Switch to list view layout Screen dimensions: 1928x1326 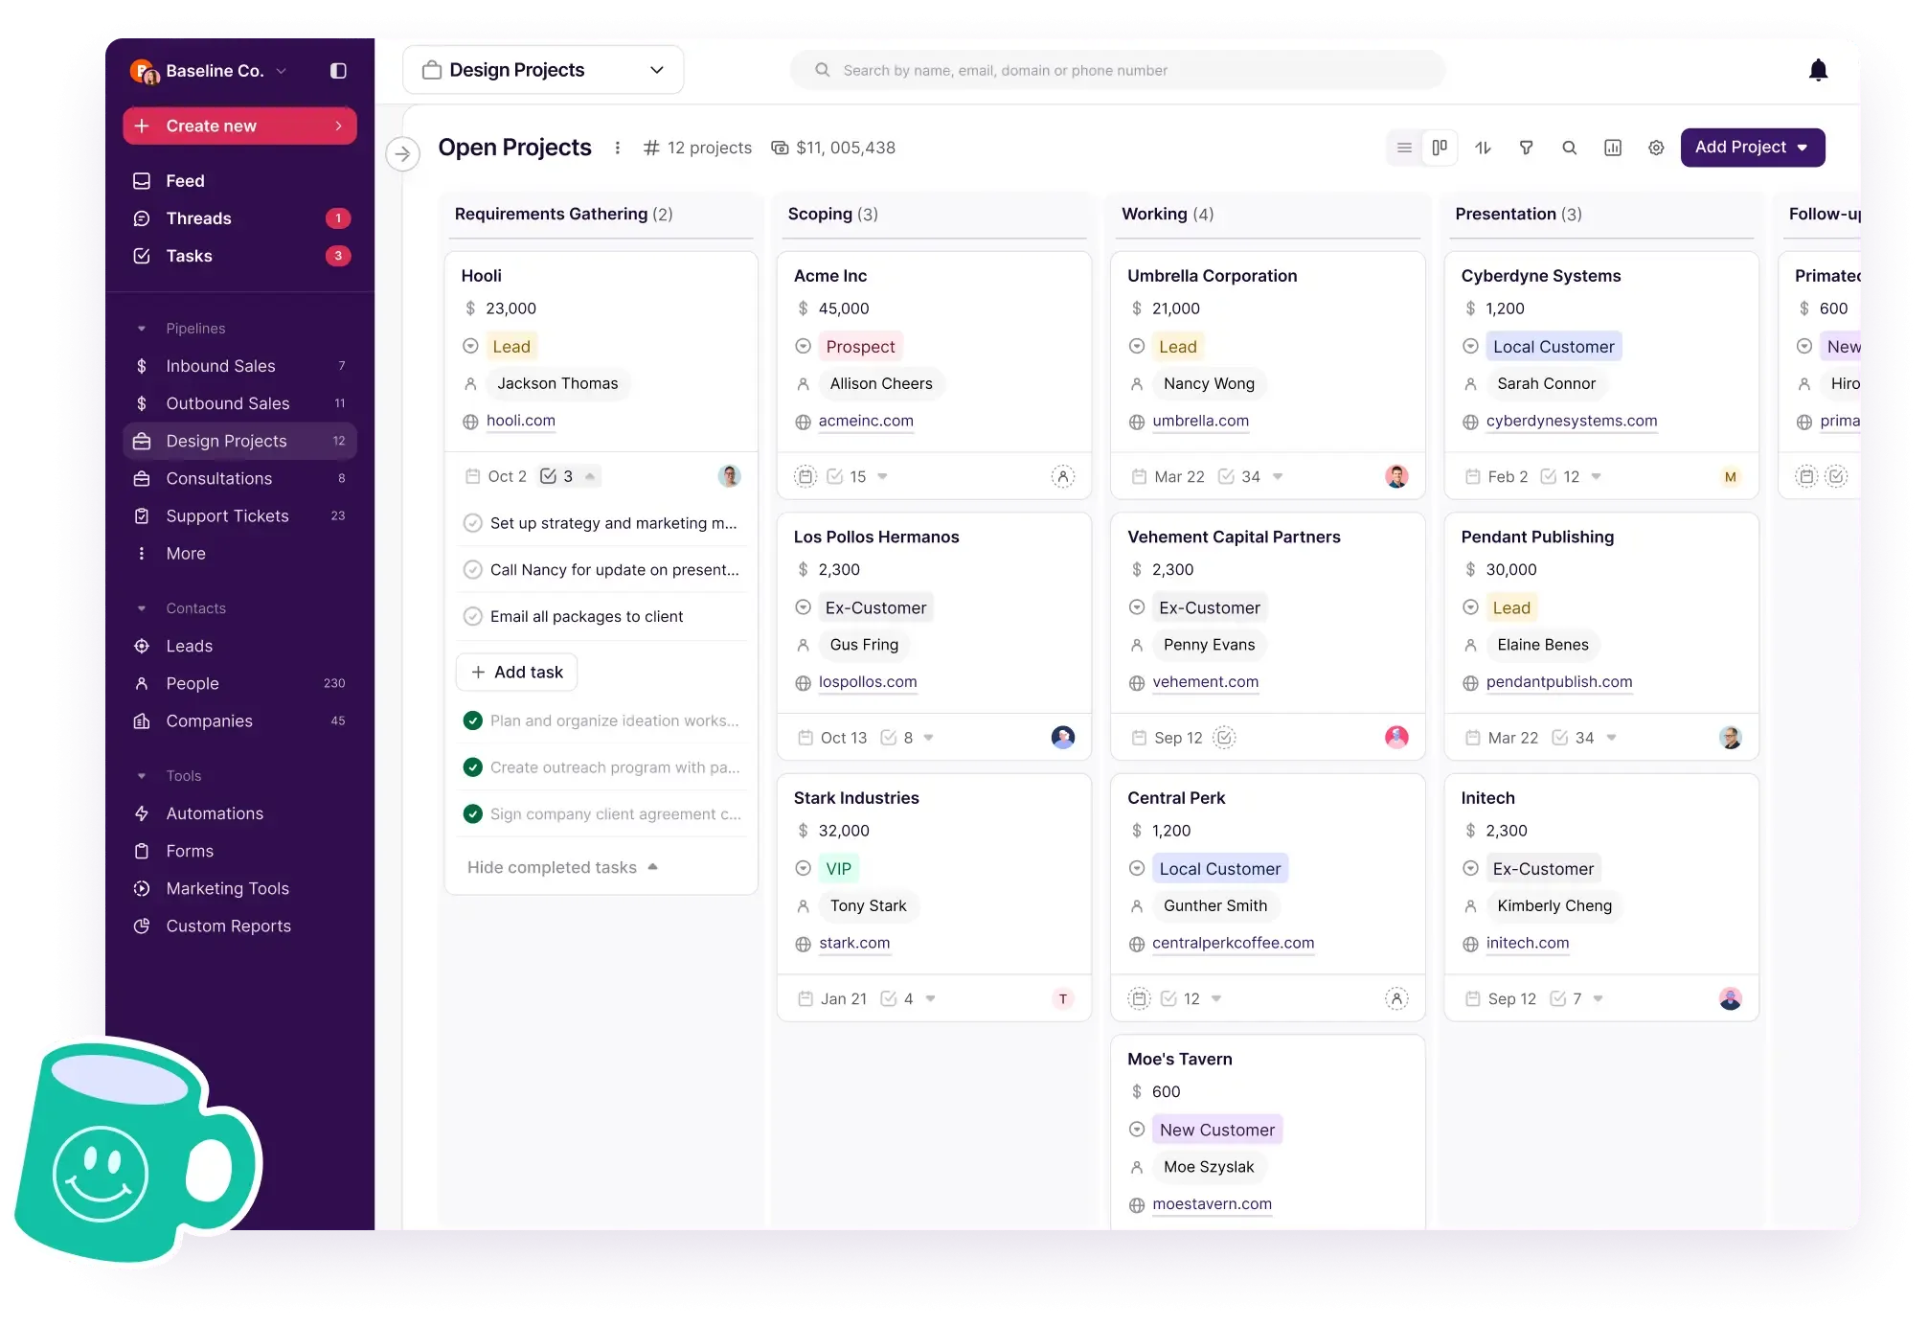click(1404, 148)
